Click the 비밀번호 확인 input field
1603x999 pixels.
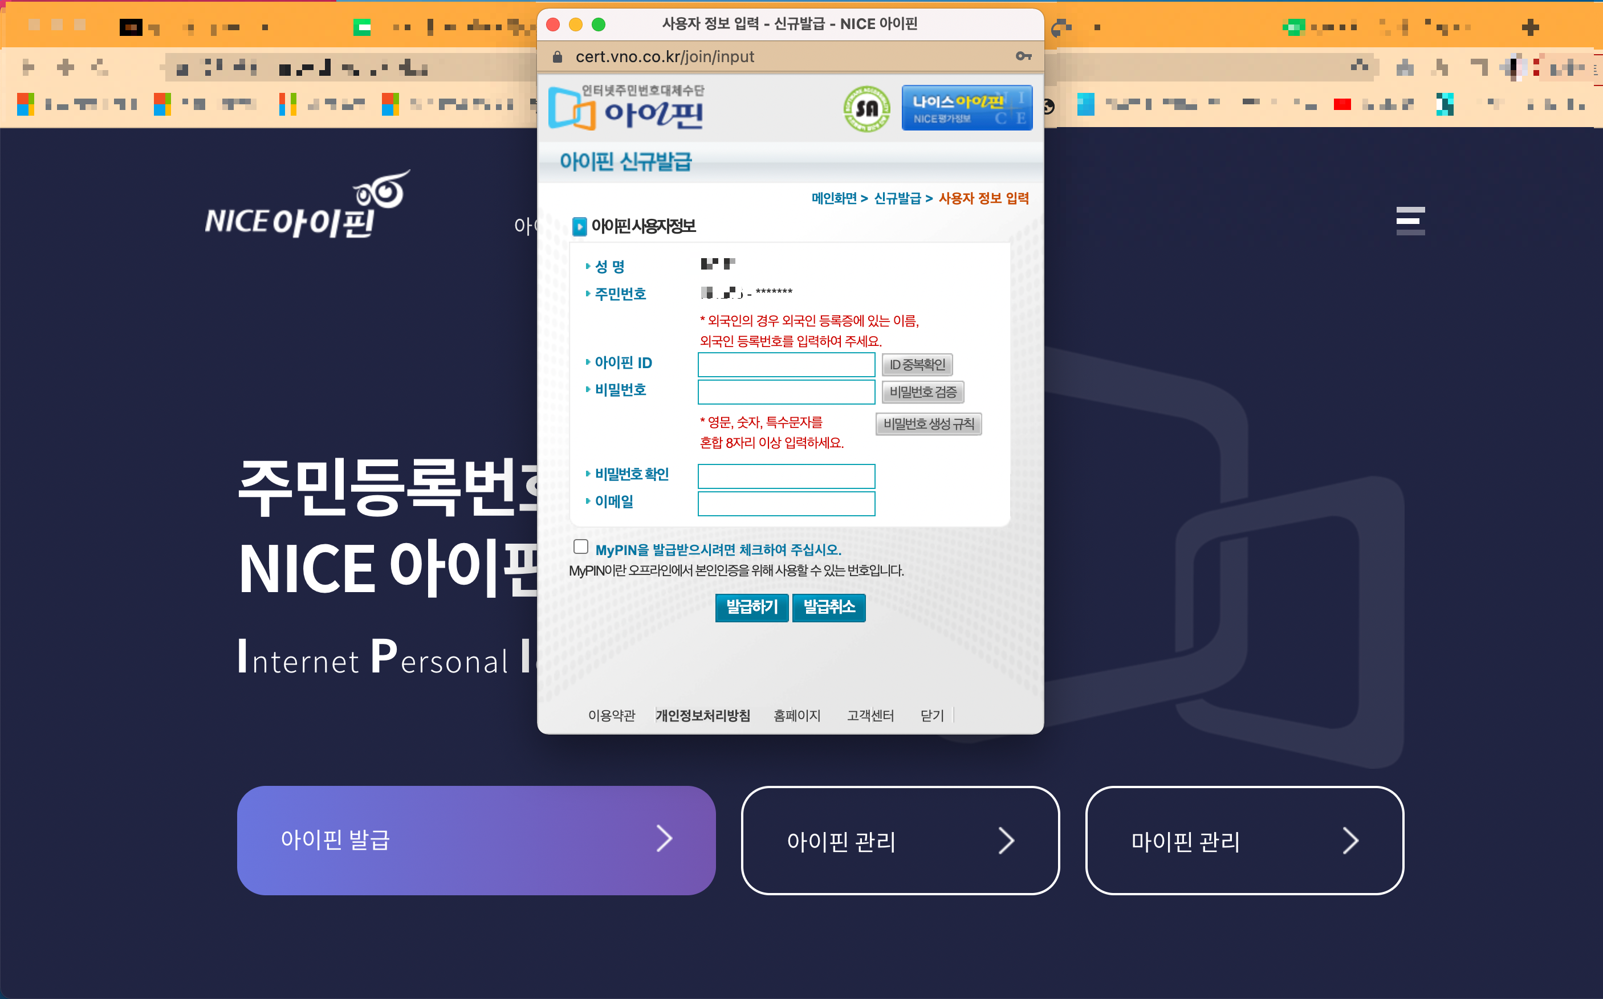tap(786, 476)
